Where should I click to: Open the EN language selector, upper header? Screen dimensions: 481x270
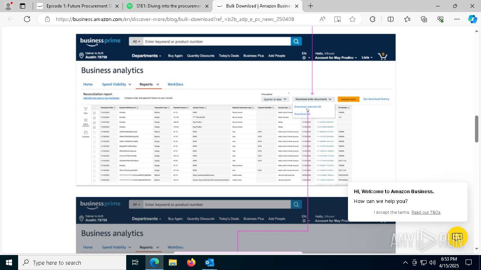coord(306,56)
